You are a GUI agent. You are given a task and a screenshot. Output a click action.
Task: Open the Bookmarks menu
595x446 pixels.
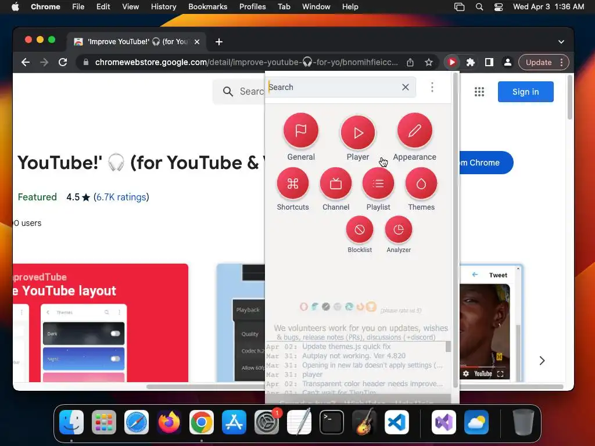coord(207,7)
